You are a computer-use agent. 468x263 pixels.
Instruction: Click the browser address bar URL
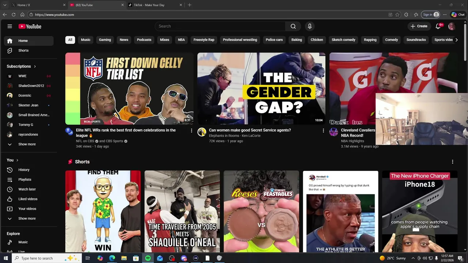coord(54,15)
